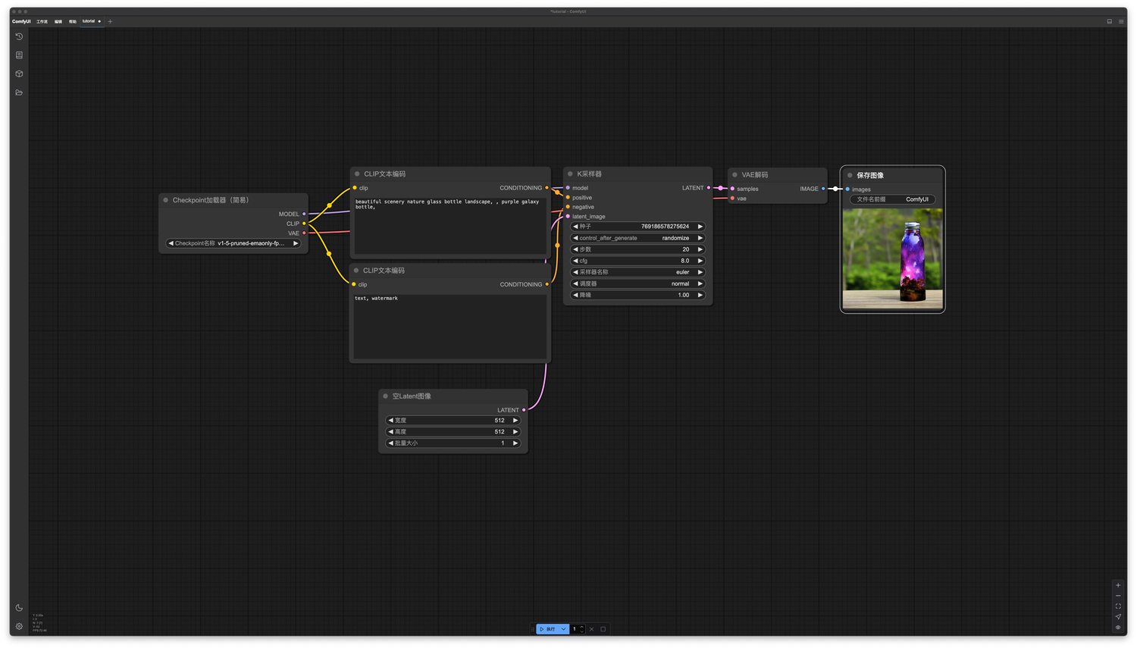Open the control_after_generate randomize combo
This screenshot has height=648, width=1137.
coord(637,238)
